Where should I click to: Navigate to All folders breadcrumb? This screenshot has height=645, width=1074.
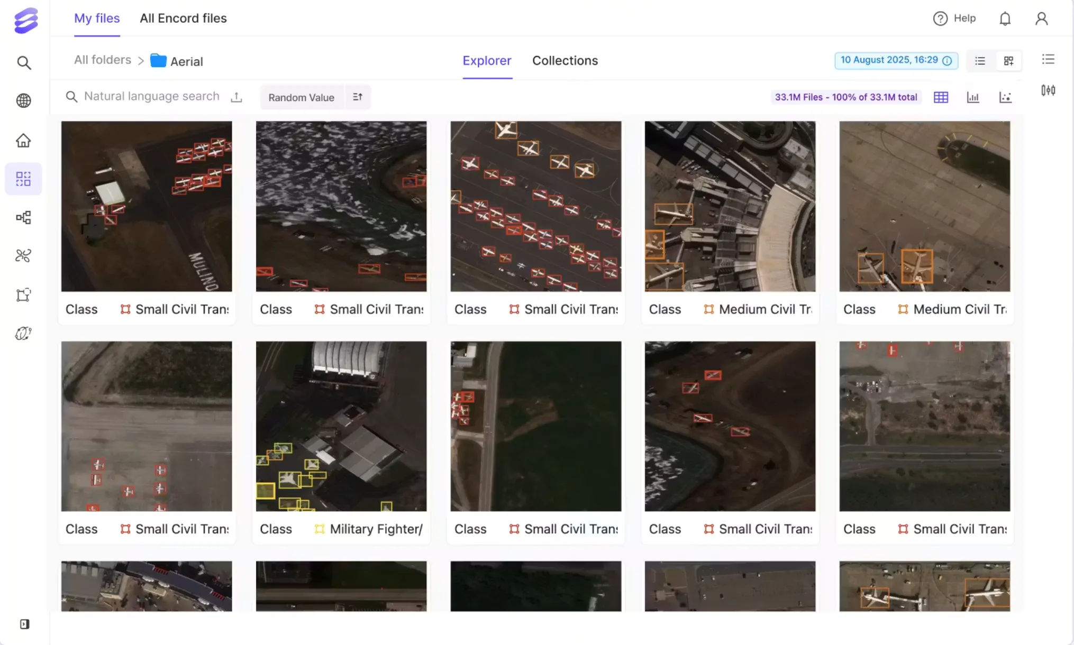click(x=103, y=60)
